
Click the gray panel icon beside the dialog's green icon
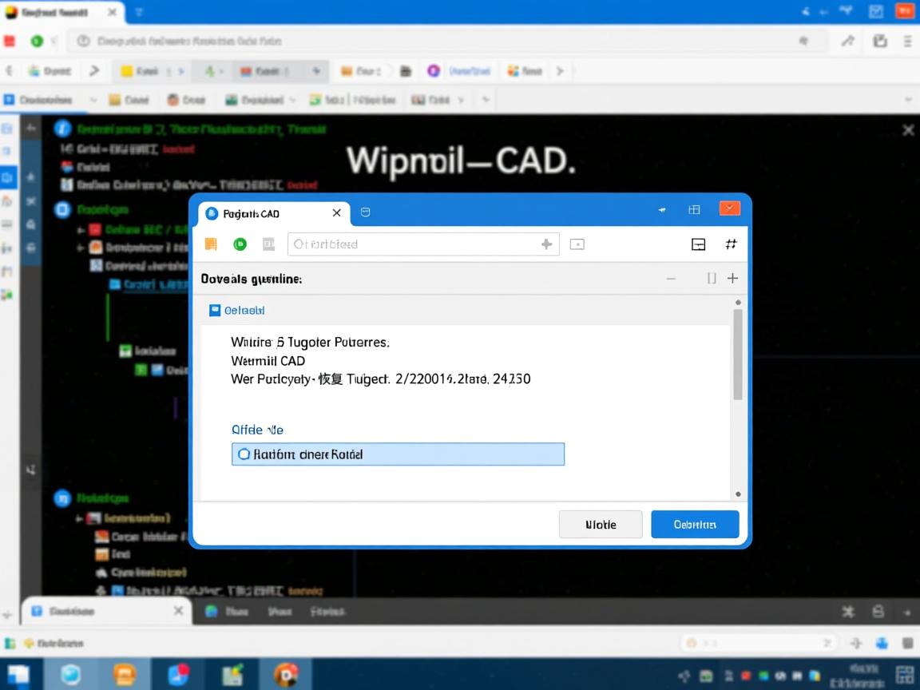click(x=268, y=244)
